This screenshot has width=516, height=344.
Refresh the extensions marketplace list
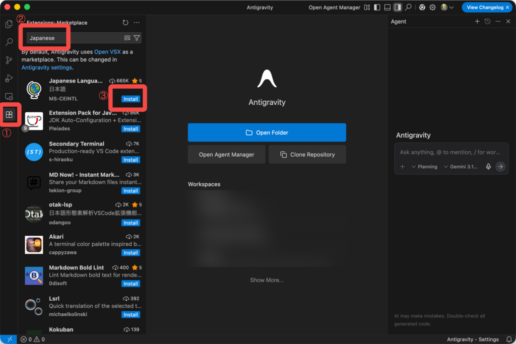[x=125, y=23]
